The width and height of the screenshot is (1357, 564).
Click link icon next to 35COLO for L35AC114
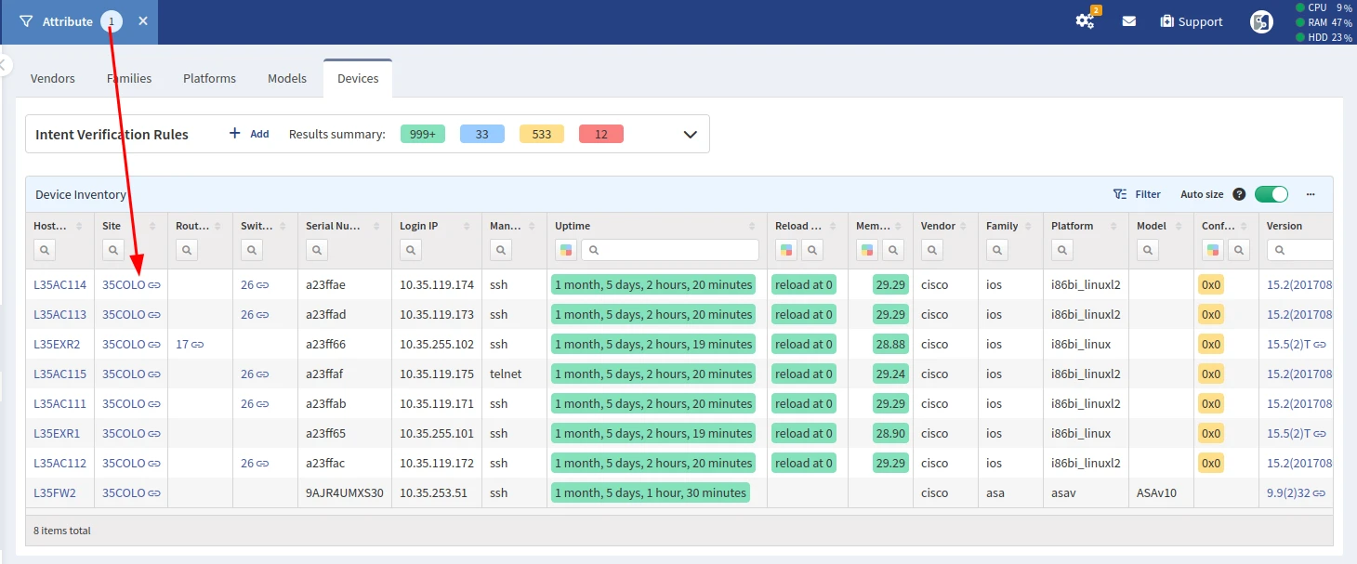tap(154, 285)
